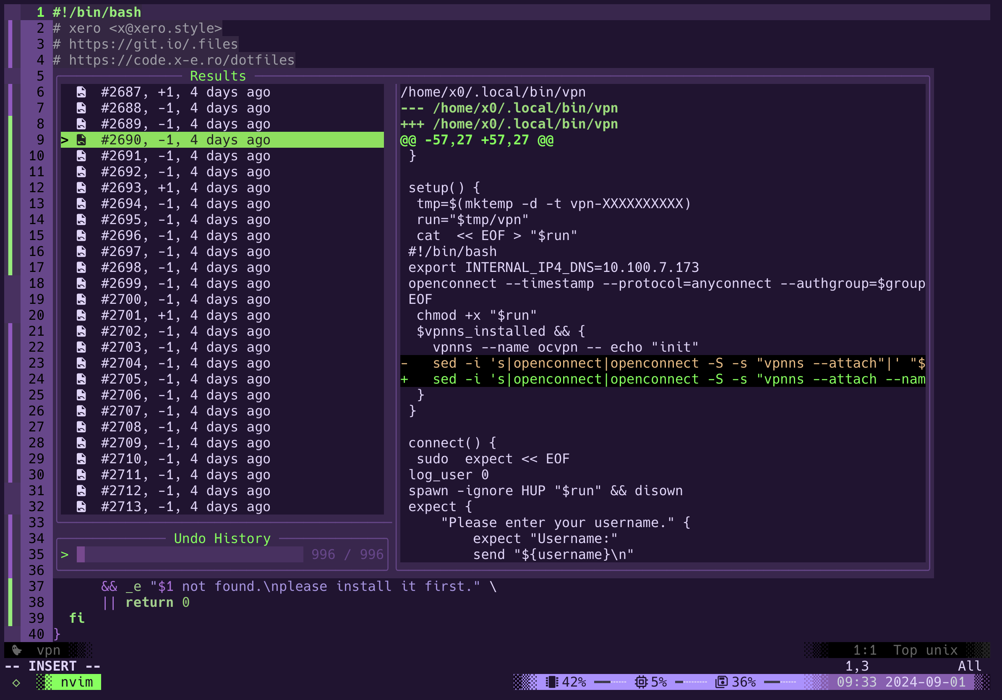Click the file icon beside undo entry #2713

click(x=81, y=506)
